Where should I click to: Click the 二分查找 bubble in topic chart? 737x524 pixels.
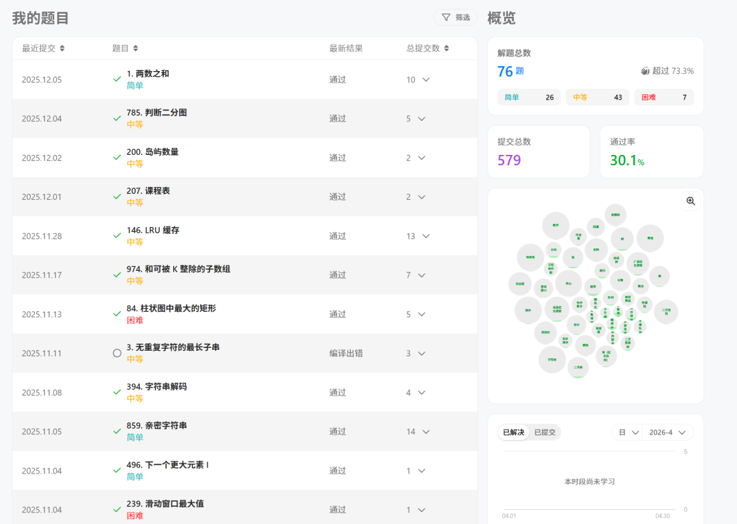[x=666, y=311]
